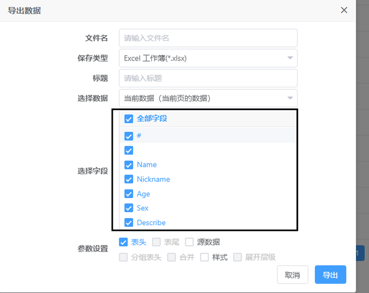The image size is (369, 293).
Task: Click the blue 导出 button
Action: coord(330,275)
